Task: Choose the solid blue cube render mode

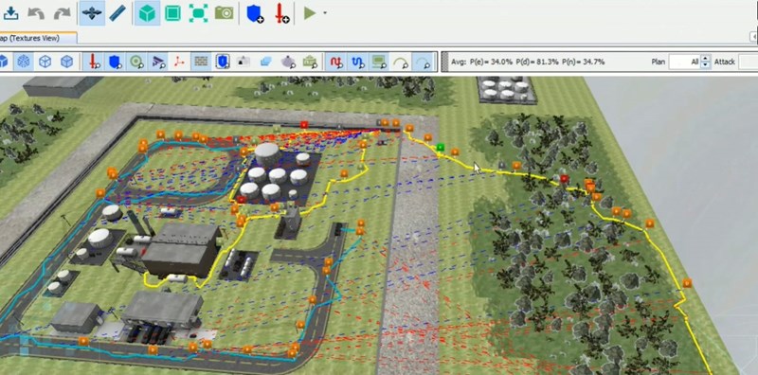Action: tap(3, 62)
